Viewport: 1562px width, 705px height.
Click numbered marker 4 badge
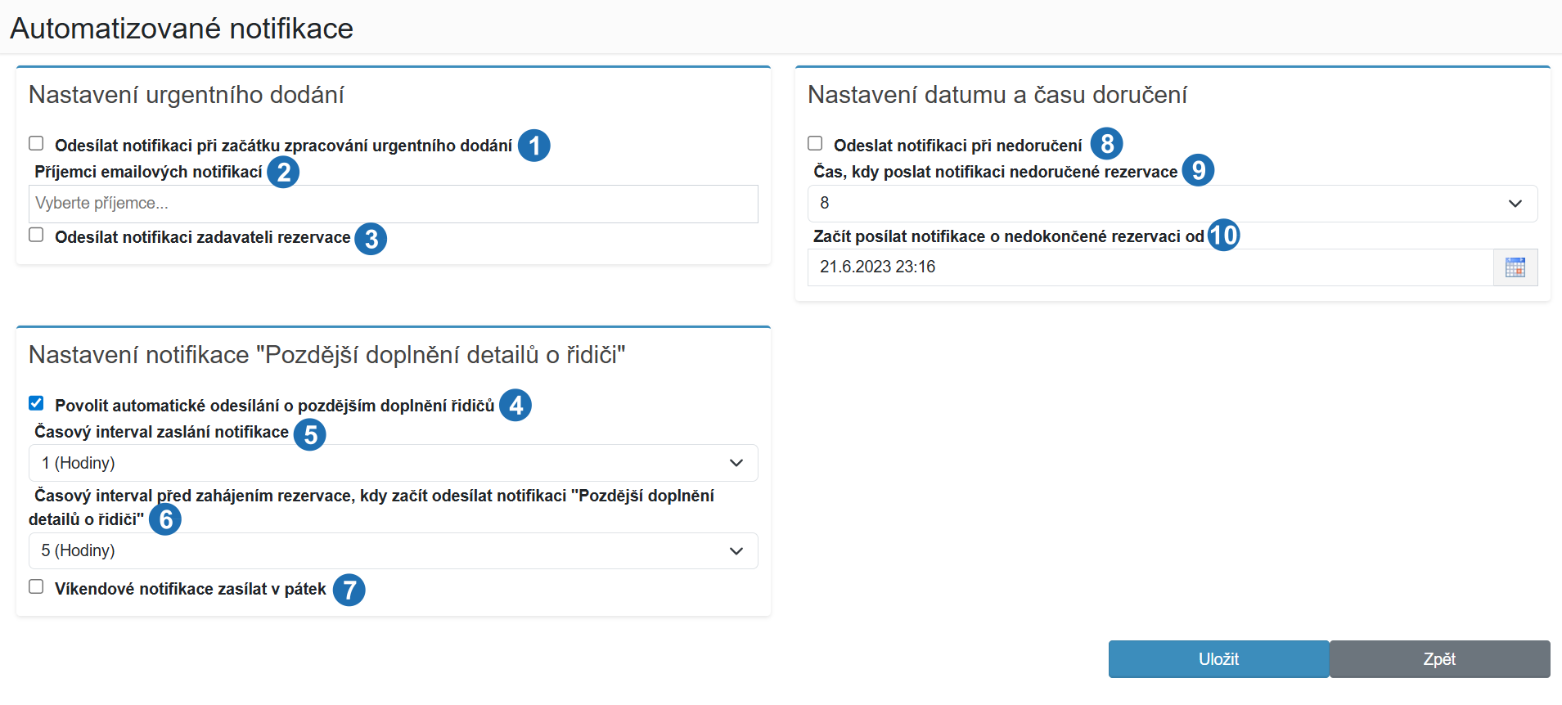point(515,405)
